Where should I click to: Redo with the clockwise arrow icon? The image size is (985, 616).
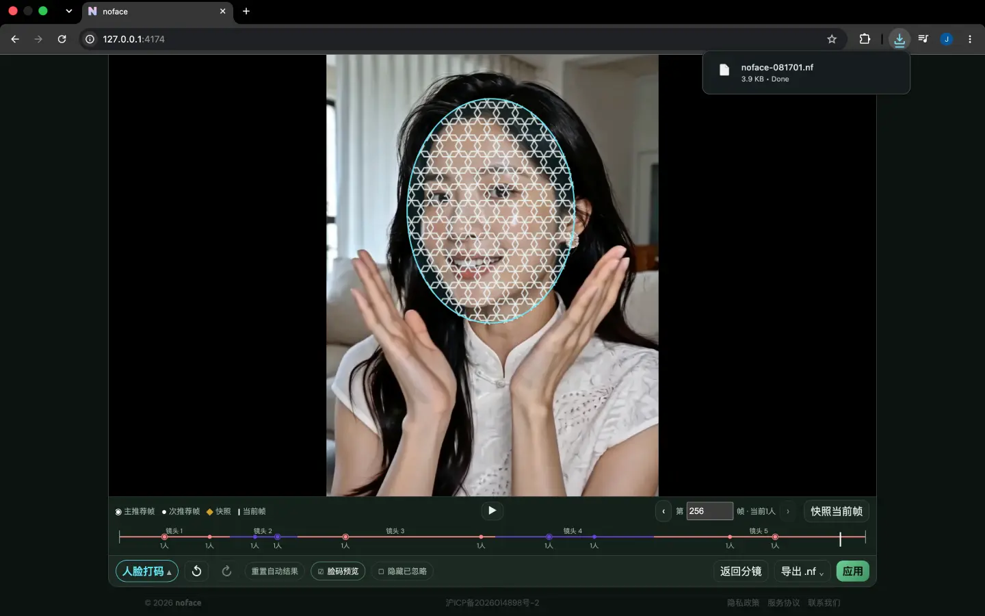pos(227,571)
